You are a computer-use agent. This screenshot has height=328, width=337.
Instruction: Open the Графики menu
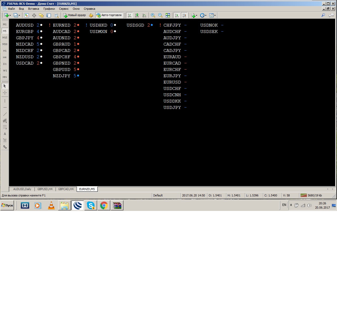[x=49, y=9]
